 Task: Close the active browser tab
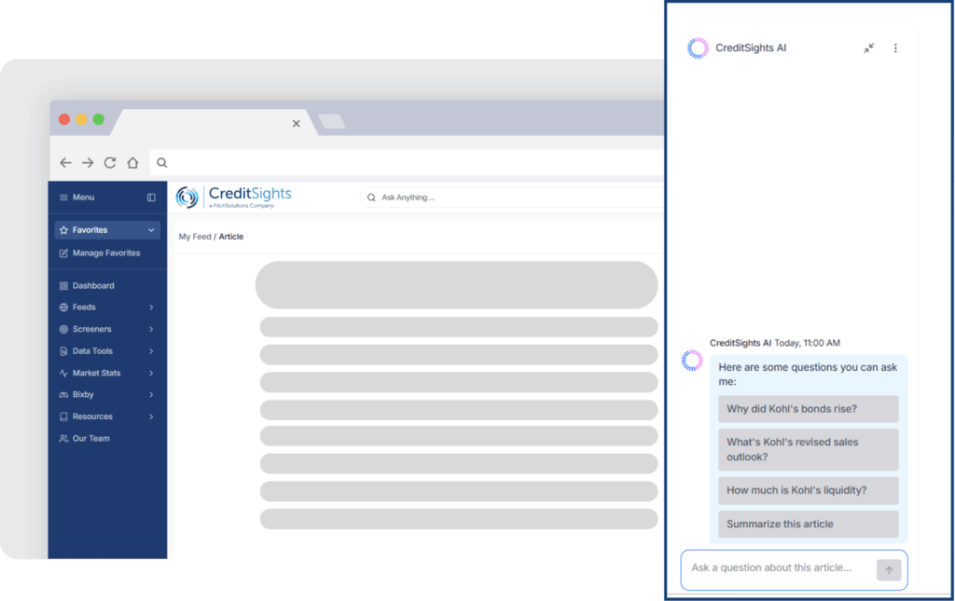pos(296,124)
